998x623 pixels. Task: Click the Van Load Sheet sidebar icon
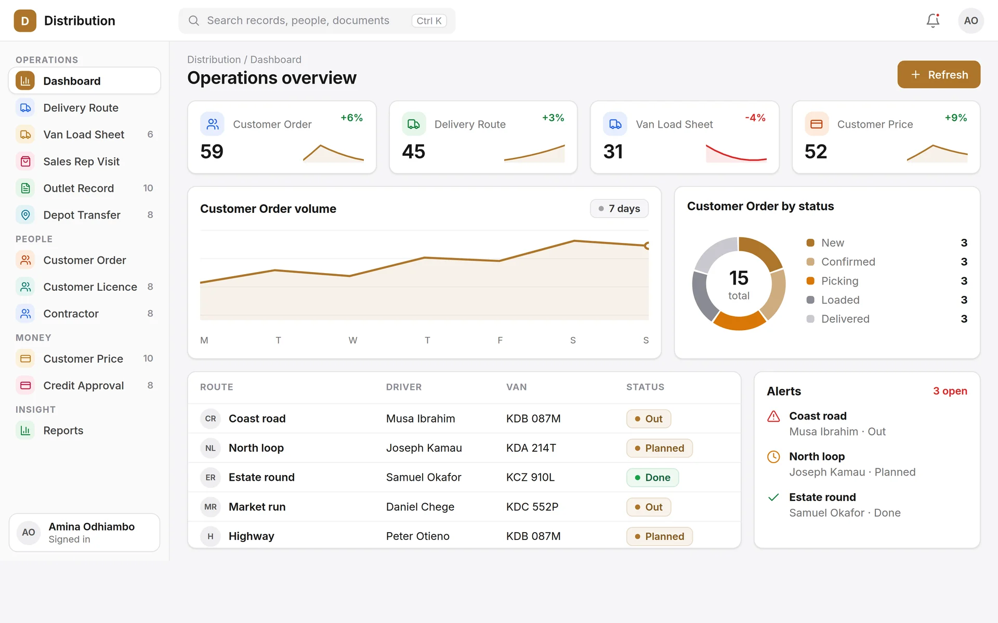(25, 134)
